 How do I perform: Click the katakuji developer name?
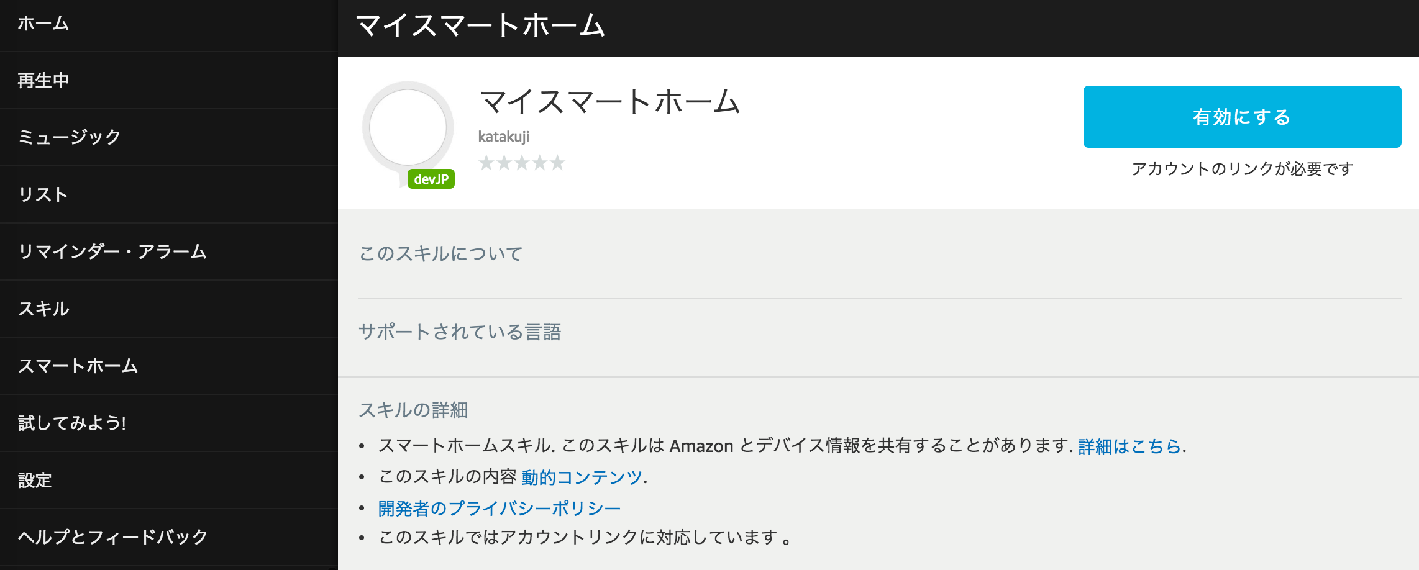click(504, 137)
